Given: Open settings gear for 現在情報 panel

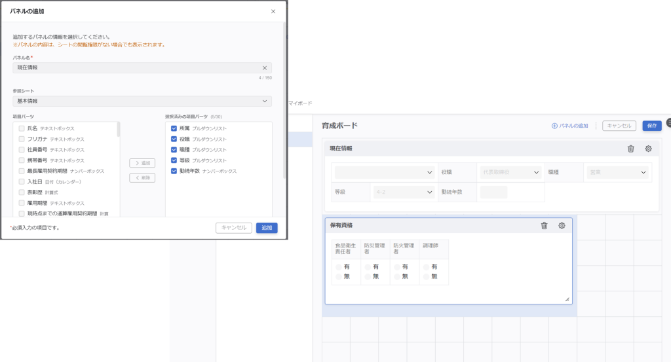Looking at the screenshot, I should pos(648,149).
